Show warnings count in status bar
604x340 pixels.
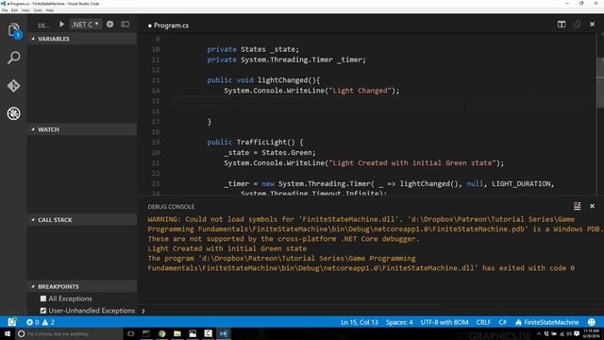click(48, 322)
